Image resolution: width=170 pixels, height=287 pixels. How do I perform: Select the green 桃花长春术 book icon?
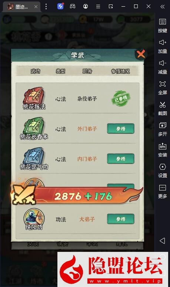34,126
